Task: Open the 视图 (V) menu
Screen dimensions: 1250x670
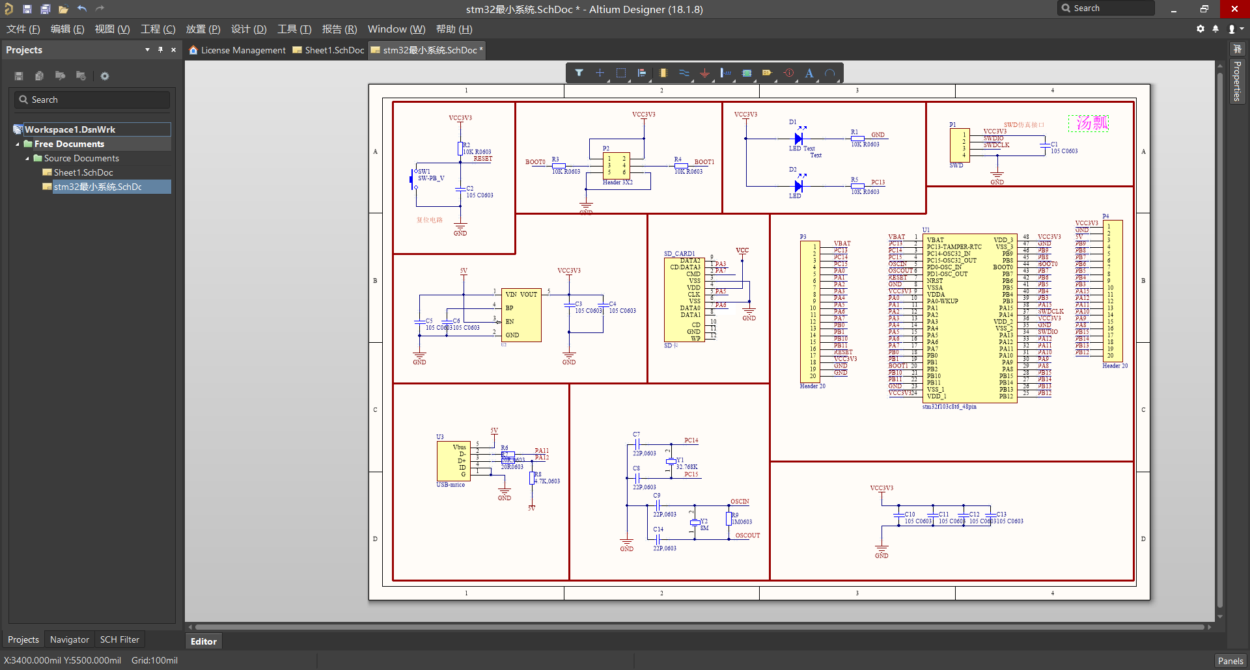Action: 112,29
